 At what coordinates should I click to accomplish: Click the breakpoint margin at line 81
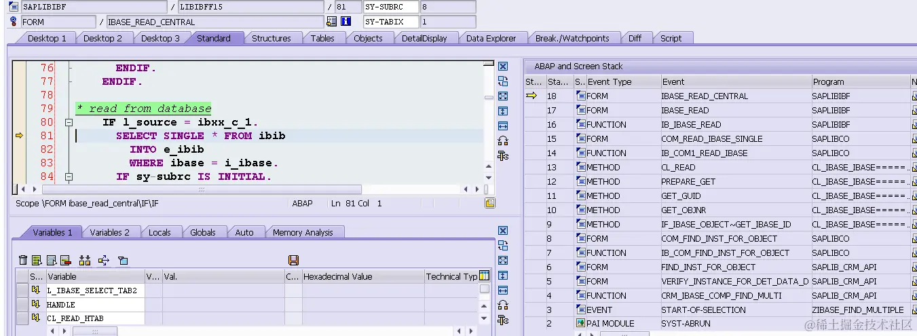(19, 136)
